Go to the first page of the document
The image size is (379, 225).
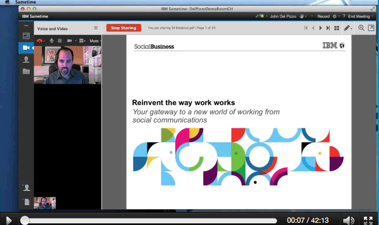coord(306,28)
